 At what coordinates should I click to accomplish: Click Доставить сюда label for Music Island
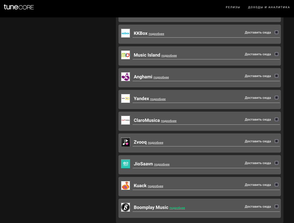258,54
